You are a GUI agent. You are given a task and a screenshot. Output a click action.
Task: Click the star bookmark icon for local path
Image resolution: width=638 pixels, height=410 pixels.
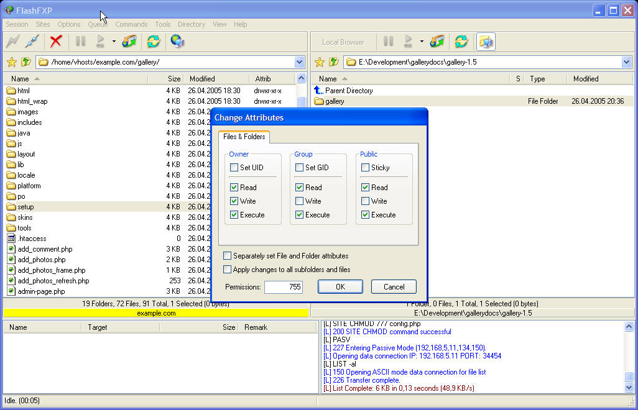point(320,62)
